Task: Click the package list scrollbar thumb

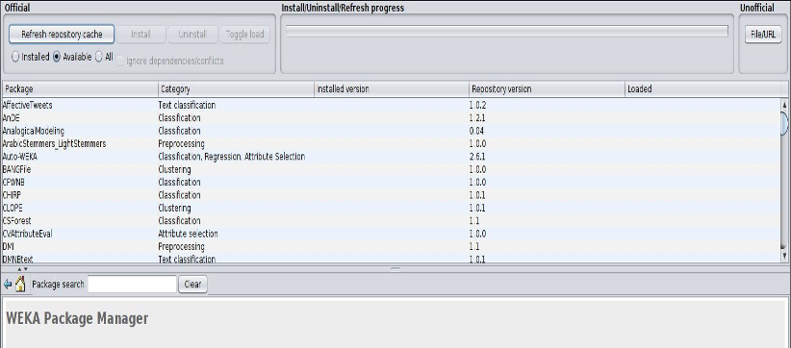Action: (x=784, y=123)
